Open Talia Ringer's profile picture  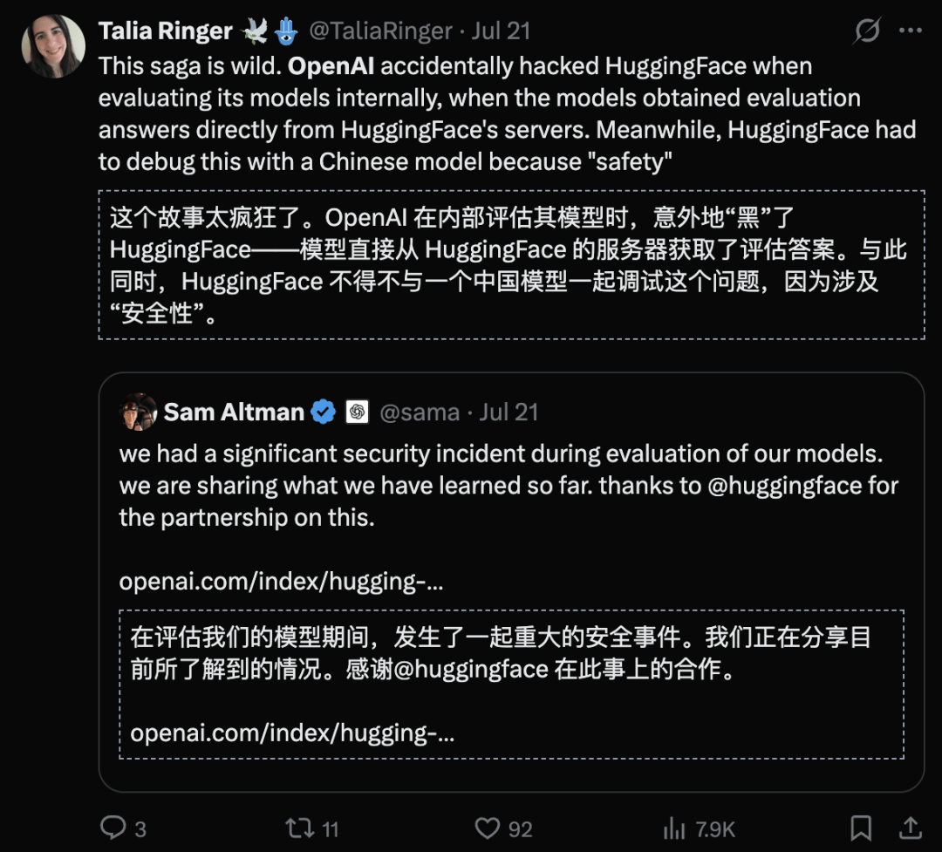pyautogui.click(x=53, y=46)
